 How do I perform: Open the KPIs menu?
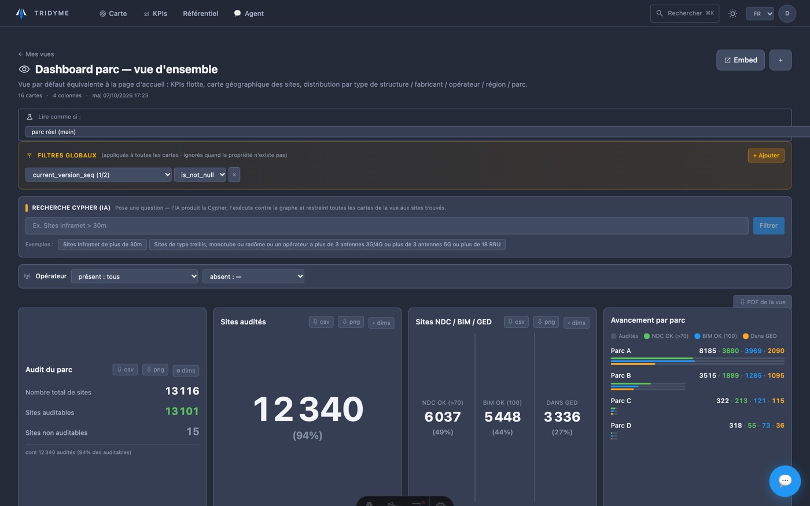point(155,13)
